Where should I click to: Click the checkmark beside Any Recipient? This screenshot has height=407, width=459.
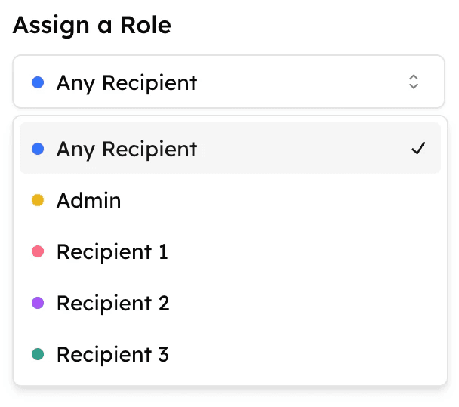click(418, 149)
